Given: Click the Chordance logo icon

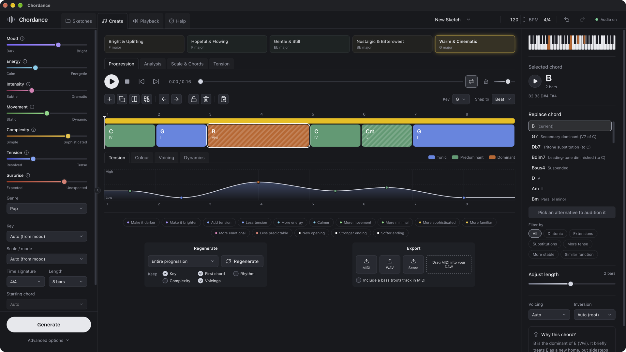Looking at the screenshot, I should [11, 20].
